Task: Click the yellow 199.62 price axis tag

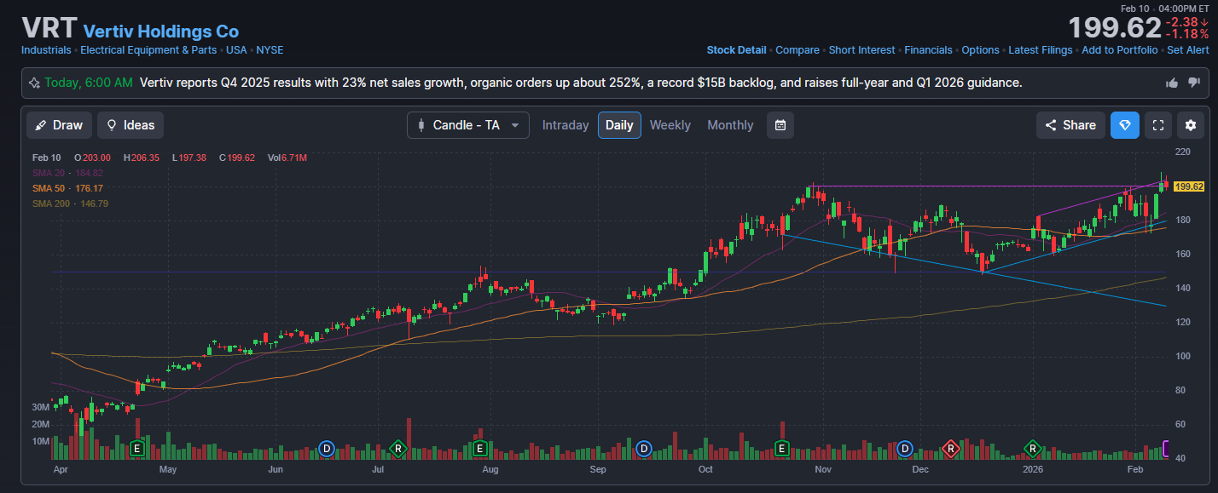Action: [x=1189, y=186]
